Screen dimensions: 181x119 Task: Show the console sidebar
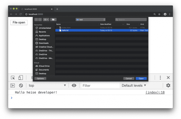tap(12, 86)
